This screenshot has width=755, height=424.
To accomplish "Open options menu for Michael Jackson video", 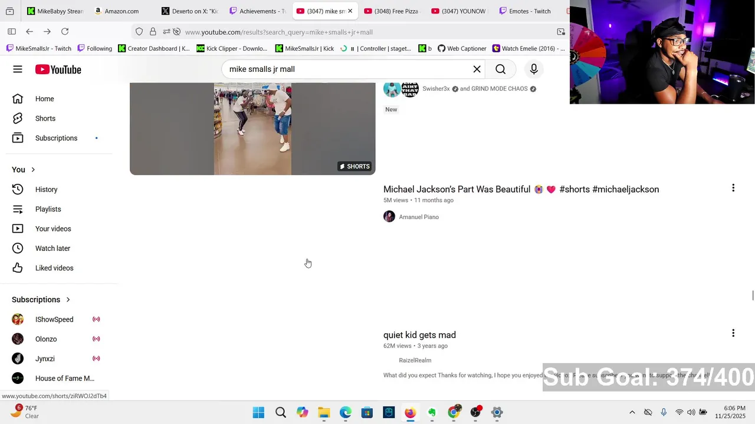I will [733, 188].
